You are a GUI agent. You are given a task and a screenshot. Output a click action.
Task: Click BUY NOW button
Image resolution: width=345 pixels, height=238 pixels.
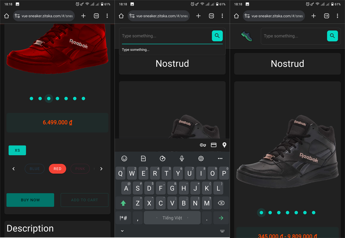point(30,200)
